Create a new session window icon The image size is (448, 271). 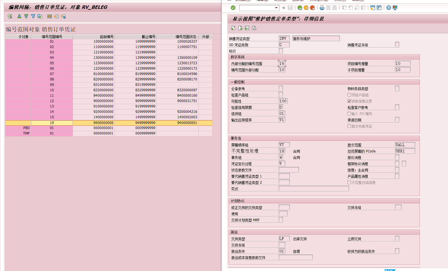pyautogui.click(x=373, y=8)
